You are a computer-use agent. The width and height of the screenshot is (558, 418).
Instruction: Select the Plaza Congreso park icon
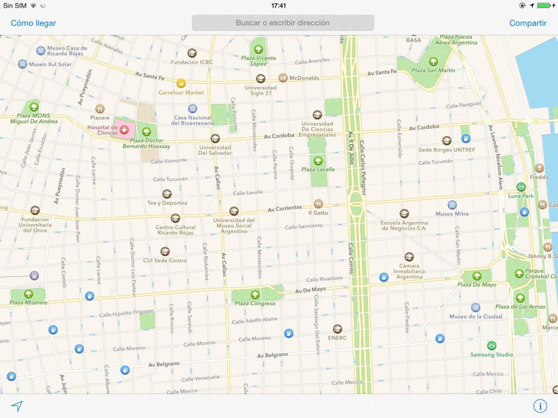point(255,294)
